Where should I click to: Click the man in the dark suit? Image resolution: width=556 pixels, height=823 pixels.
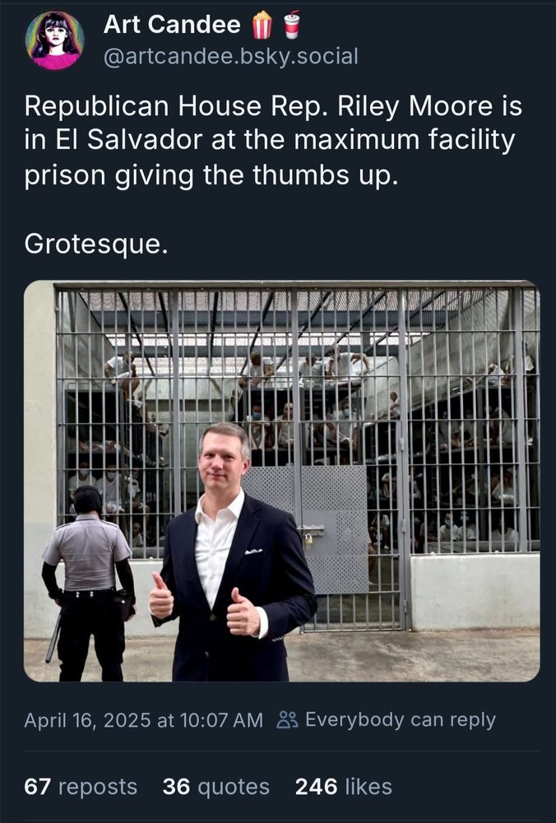click(234, 552)
